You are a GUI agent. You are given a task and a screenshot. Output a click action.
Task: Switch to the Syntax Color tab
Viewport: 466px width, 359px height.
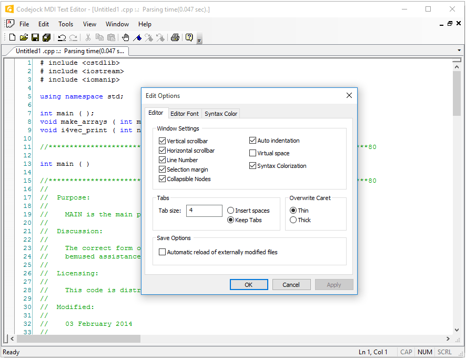220,113
